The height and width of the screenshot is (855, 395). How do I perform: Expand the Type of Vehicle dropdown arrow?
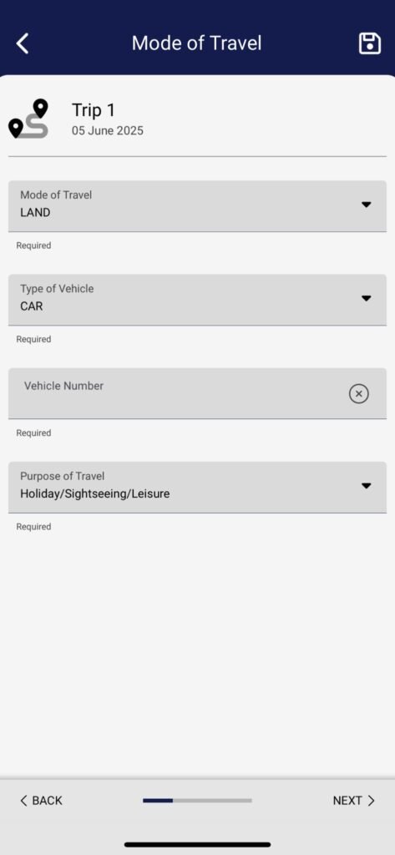366,298
